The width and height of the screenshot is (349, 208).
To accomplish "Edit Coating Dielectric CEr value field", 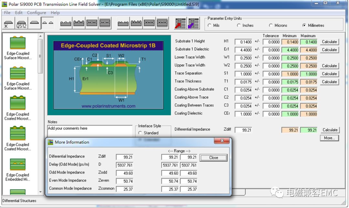I will (x=243, y=114).
